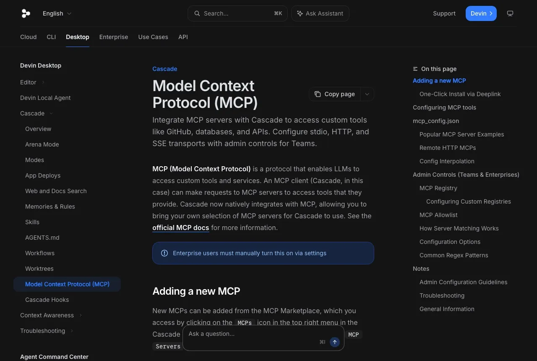Select Model Context Protocol (MCP) sidebar item
The image size is (537, 361).
click(x=67, y=284)
